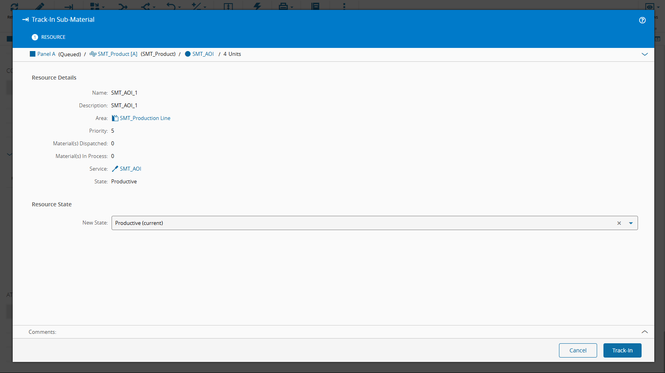
Task: Click the (Queued) status text
Action: click(69, 54)
